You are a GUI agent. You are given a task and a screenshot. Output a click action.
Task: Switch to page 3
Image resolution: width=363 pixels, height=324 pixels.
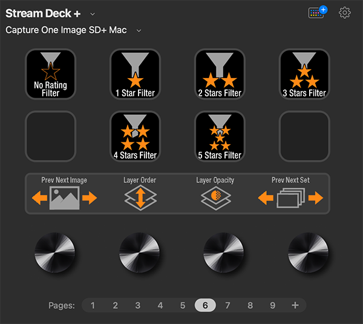[138, 305]
